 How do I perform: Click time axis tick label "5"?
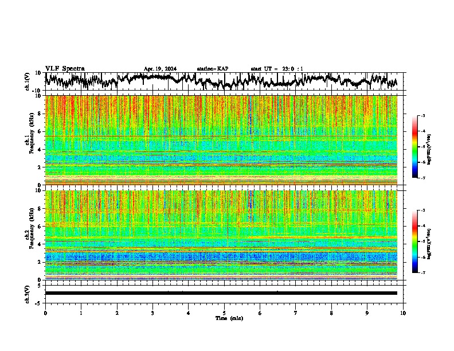click(224, 313)
